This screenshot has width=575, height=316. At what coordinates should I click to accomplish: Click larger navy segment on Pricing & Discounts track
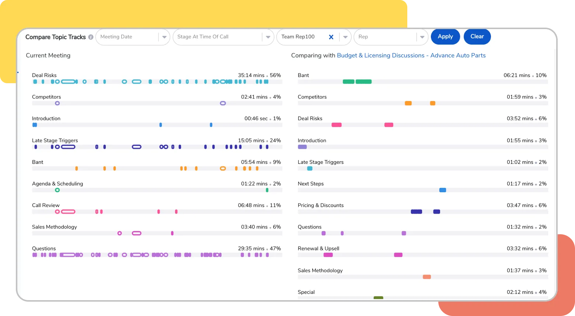(x=417, y=212)
